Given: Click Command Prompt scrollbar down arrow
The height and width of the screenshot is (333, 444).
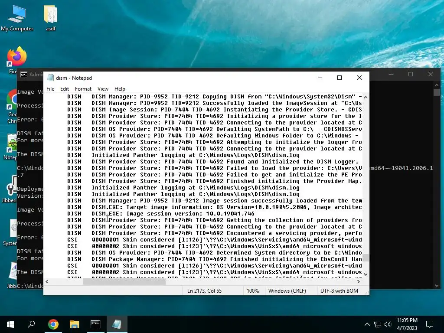Looking at the screenshot, I should pyautogui.click(x=437, y=286).
